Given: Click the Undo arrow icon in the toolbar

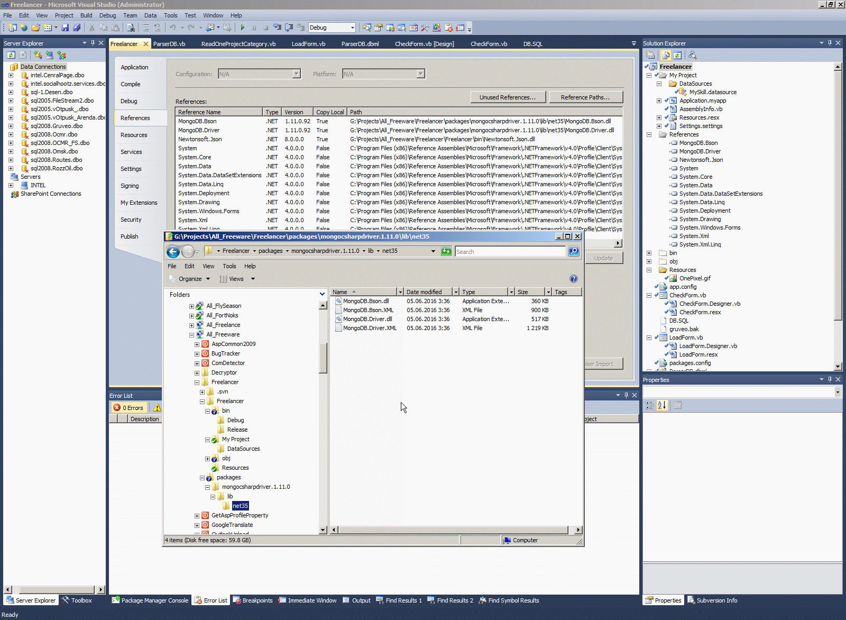Looking at the screenshot, I should click(172, 28).
